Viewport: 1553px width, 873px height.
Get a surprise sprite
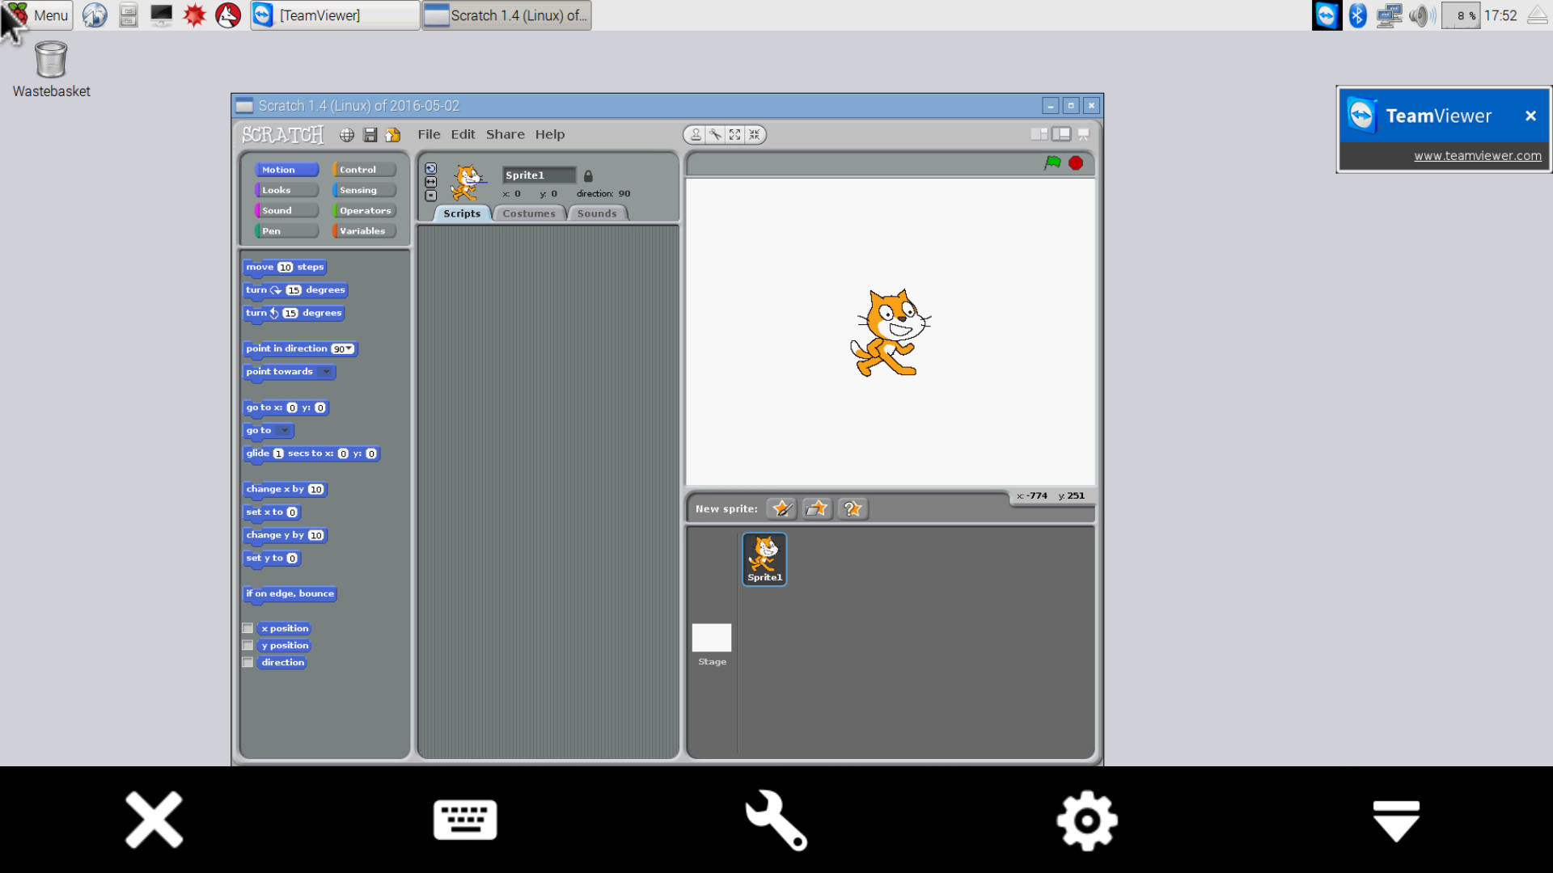pyautogui.click(x=853, y=508)
